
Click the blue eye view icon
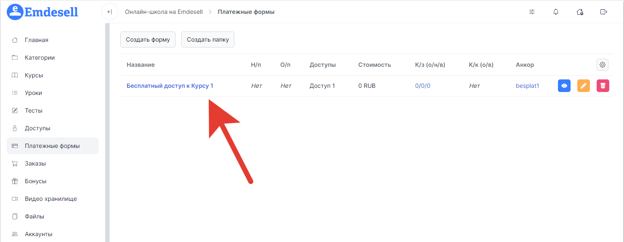click(564, 86)
